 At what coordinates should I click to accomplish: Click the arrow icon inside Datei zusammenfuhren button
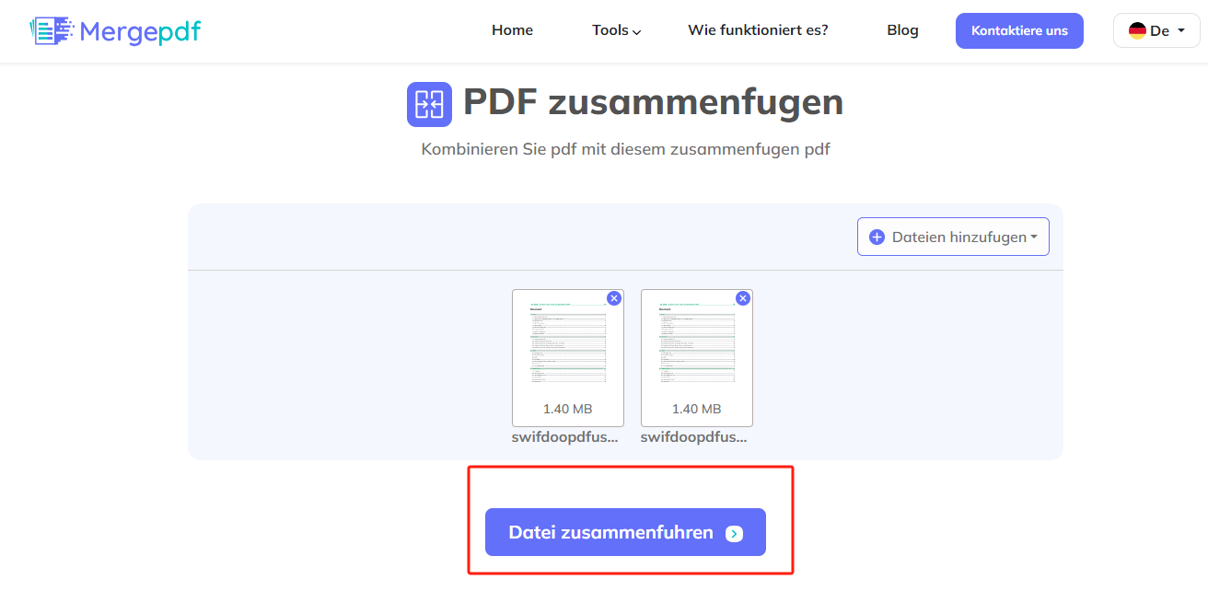[x=734, y=532]
